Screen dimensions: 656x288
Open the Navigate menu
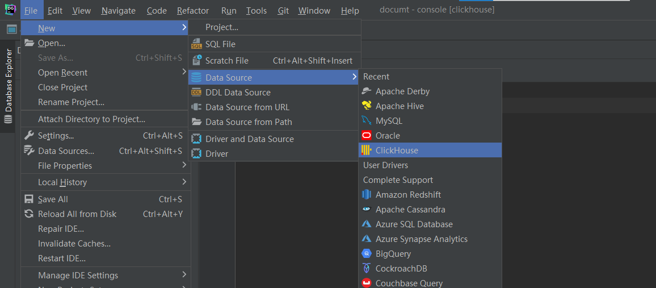[x=119, y=10]
